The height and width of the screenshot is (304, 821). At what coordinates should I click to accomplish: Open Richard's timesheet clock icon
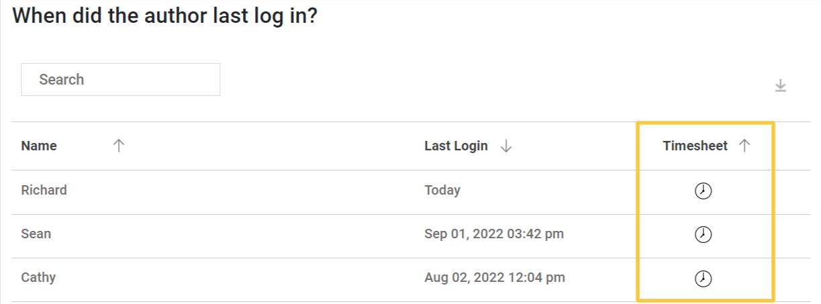point(703,191)
